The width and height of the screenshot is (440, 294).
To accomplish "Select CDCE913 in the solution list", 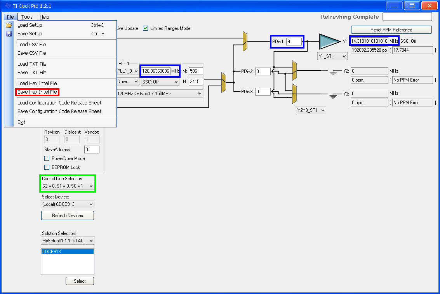I will click(67, 251).
